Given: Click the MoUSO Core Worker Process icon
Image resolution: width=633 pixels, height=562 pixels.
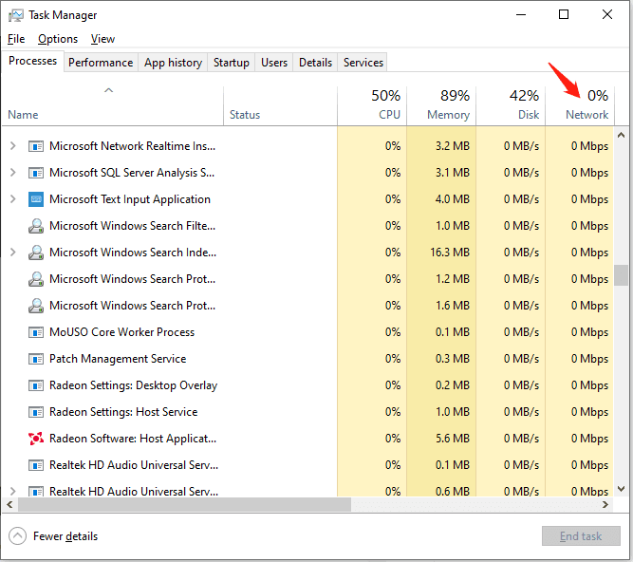Looking at the screenshot, I should (x=36, y=332).
